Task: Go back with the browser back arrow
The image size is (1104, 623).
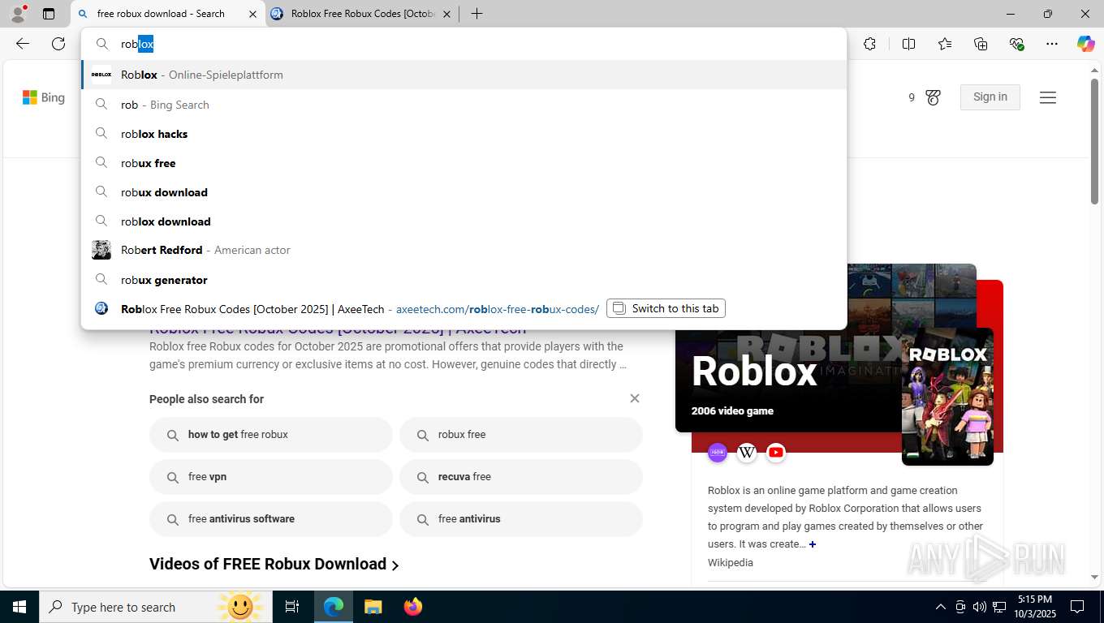Action: click(23, 44)
